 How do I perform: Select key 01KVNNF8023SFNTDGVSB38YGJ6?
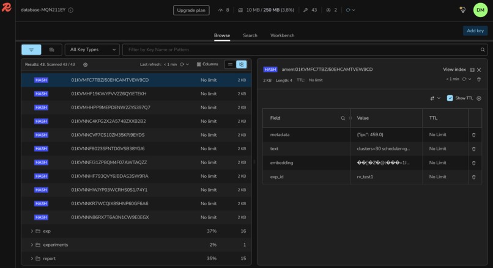tap(136, 148)
